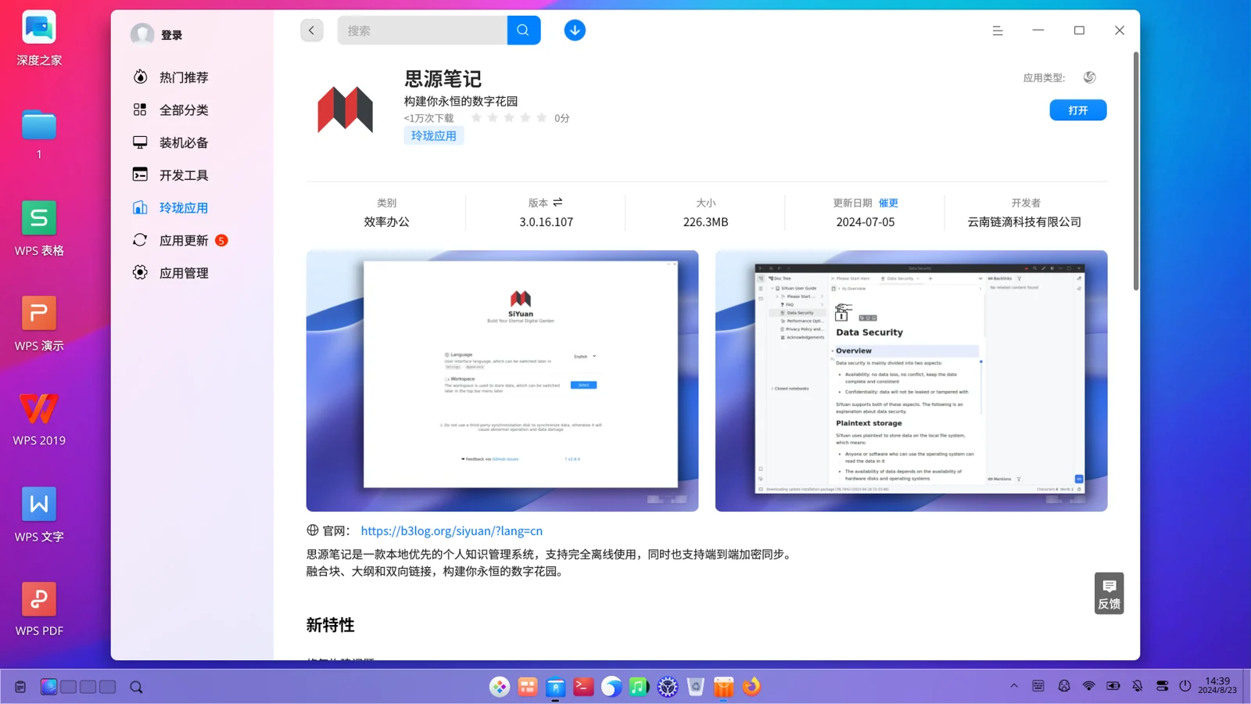
Task: Click the Wi-Fi tray icon
Action: 1088,686
